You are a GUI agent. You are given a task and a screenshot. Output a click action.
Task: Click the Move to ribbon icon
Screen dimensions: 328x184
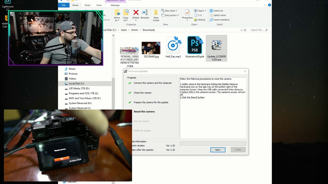tap(117, 15)
